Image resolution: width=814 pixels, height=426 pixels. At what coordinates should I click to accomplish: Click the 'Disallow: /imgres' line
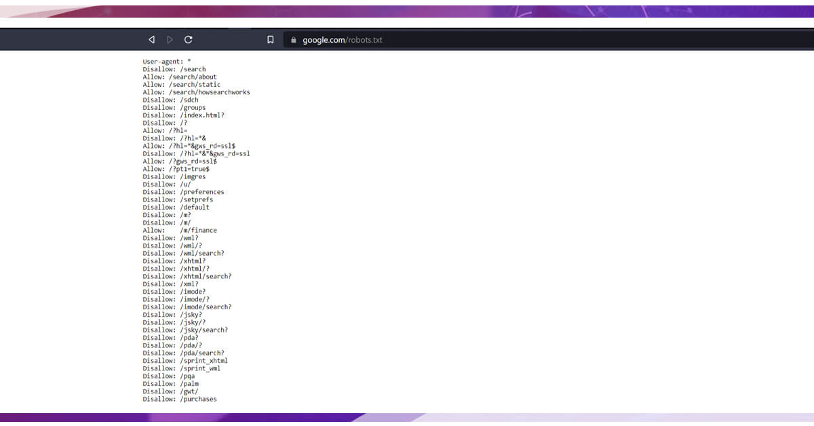pos(174,176)
